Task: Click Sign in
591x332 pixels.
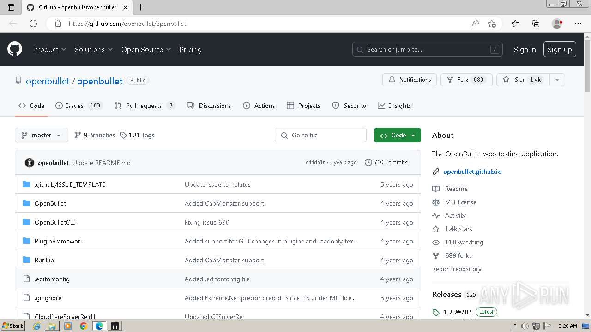Action: point(525,49)
